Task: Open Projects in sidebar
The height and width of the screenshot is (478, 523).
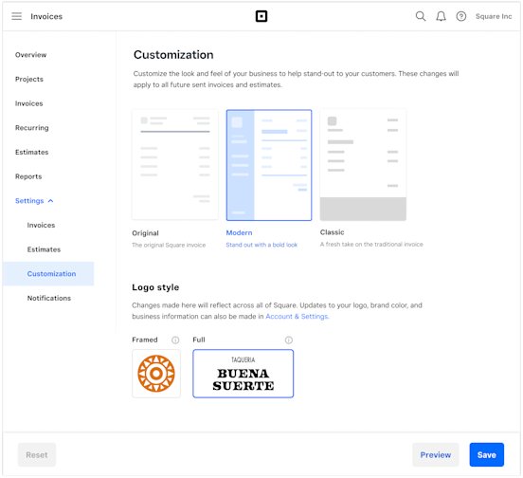Action: tap(29, 79)
